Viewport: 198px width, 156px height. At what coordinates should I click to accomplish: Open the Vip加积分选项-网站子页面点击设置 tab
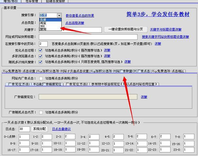point(63,71)
